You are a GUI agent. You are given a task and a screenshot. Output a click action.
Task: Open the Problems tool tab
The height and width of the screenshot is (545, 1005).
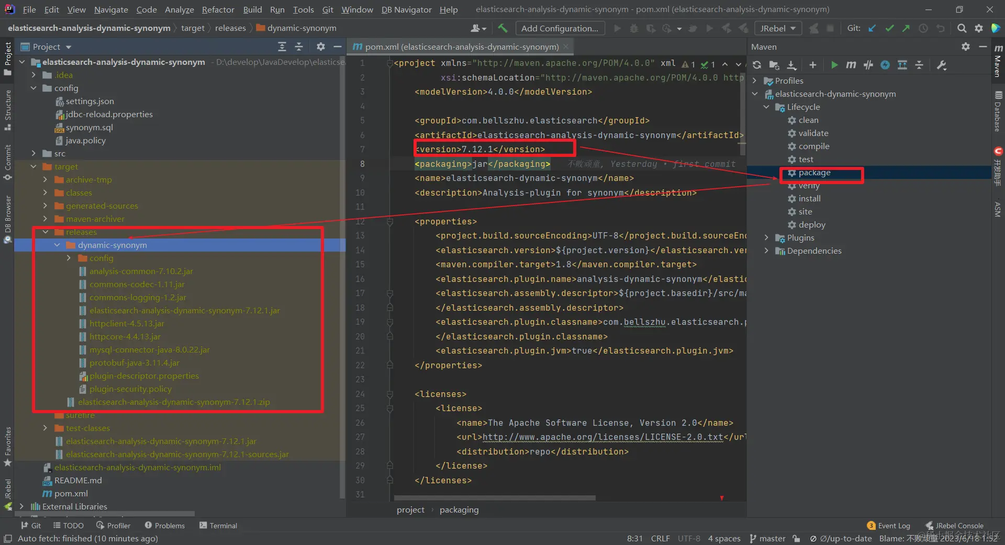coord(165,526)
